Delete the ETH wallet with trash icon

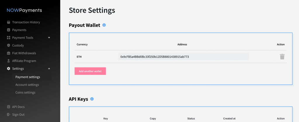(282, 57)
